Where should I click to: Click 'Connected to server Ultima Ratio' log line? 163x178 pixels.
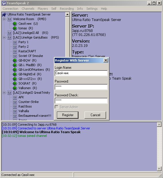[46, 128]
